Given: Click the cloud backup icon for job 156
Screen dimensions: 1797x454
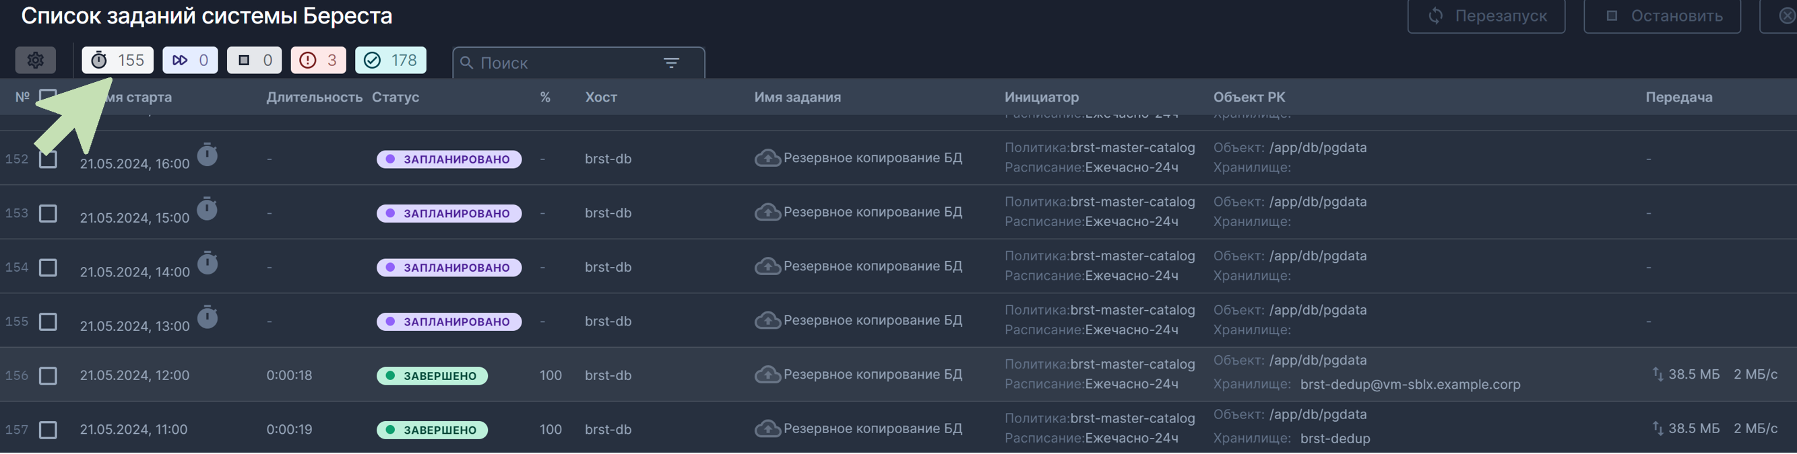Looking at the screenshot, I should (768, 373).
